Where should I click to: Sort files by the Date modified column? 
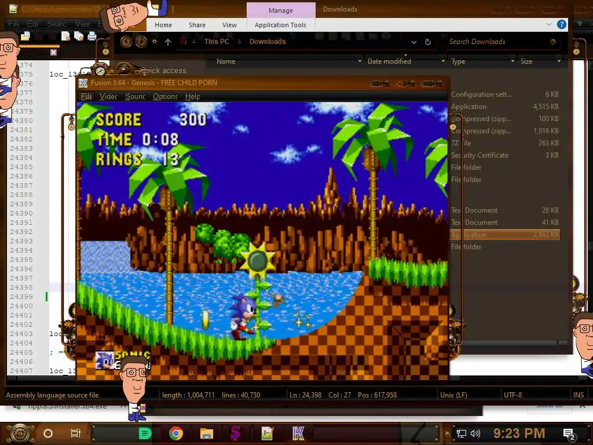(x=389, y=61)
